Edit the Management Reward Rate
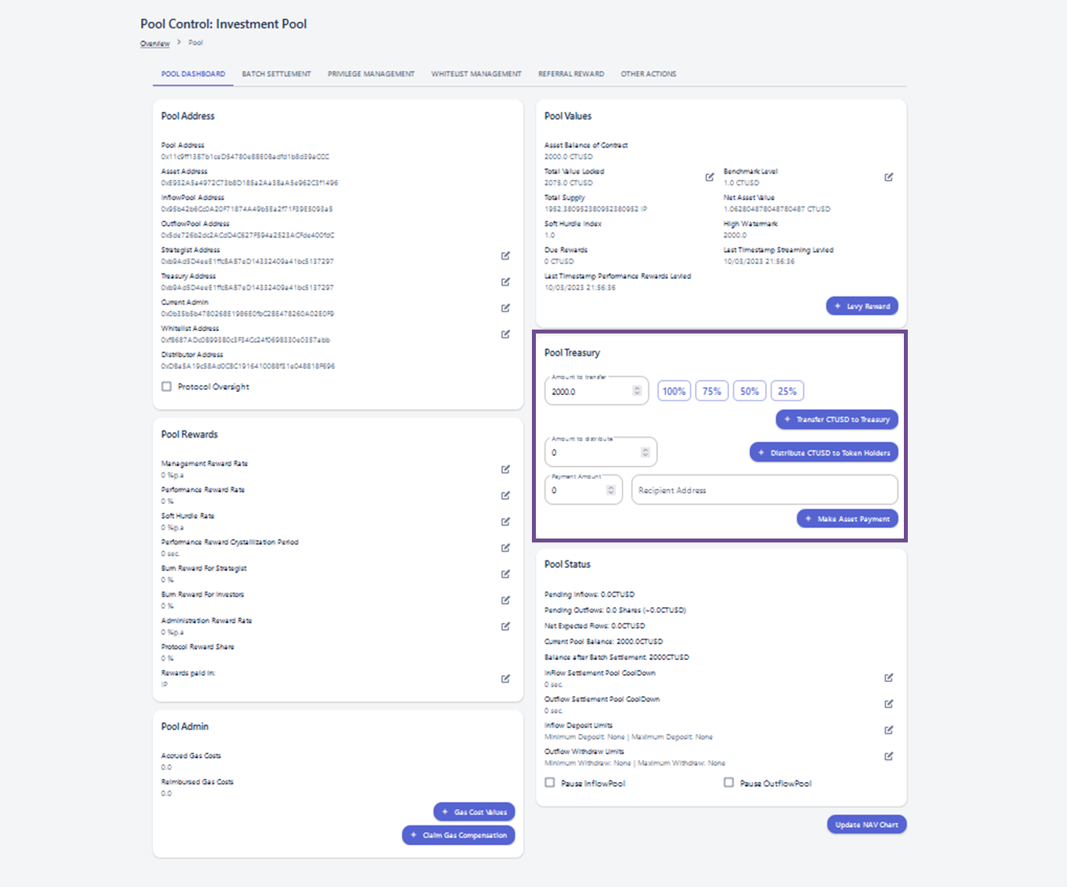1067x887 pixels. click(x=505, y=469)
